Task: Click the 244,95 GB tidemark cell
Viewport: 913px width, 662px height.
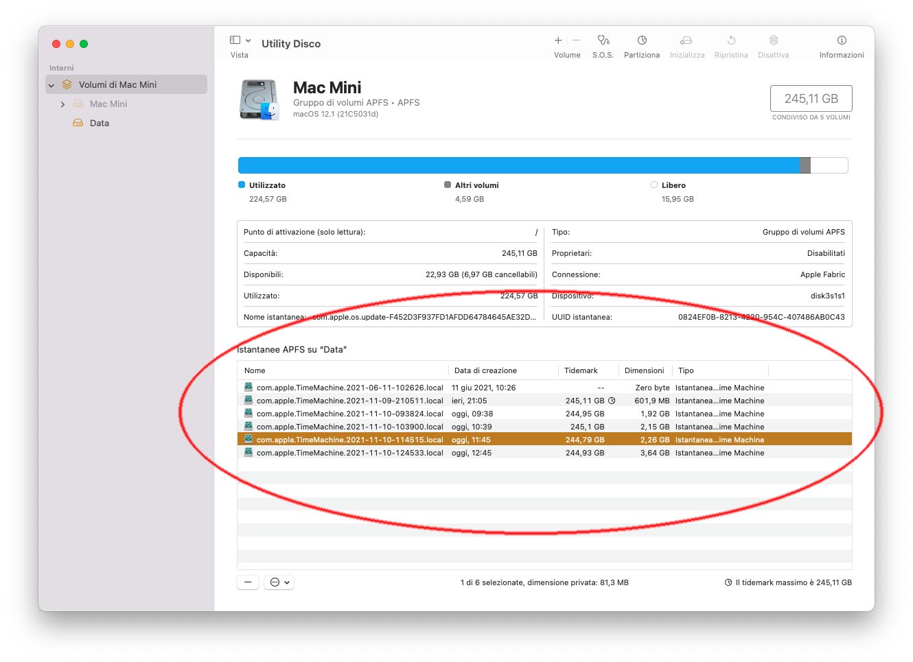Action: [x=585, y=414]
